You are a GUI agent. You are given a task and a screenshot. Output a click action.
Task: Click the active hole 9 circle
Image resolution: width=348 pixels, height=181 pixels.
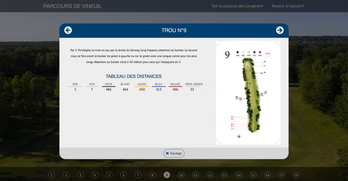pyautogui.click(x=167, y=175)
